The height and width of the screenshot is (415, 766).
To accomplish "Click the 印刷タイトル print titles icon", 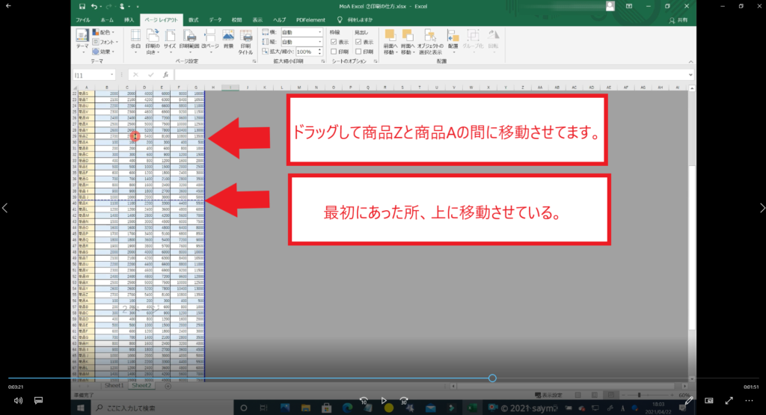I will click(245, 40).
